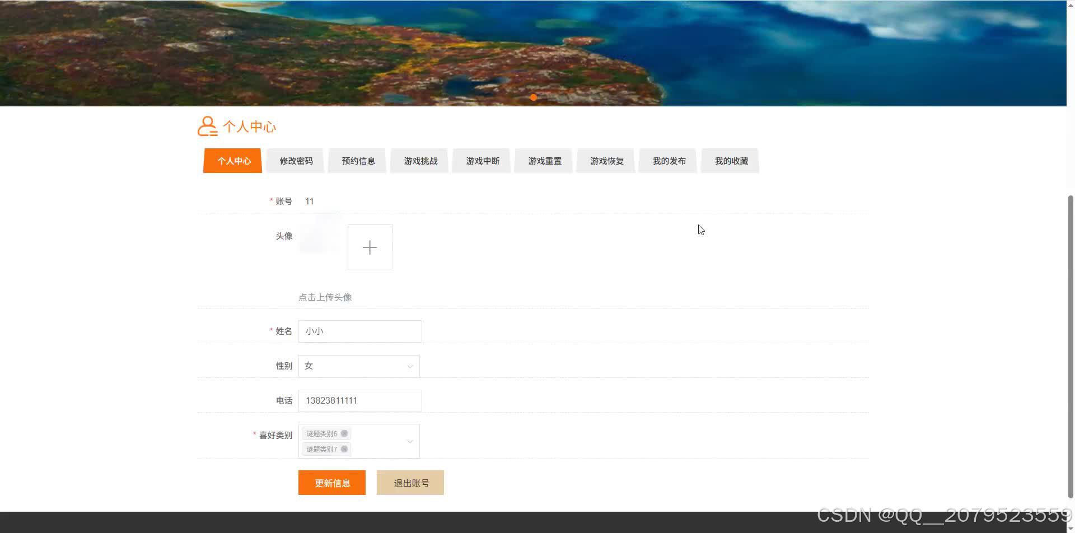Open the 游戏中断 tab
The height and width of the screenshot is (533, 1075).
481,161
